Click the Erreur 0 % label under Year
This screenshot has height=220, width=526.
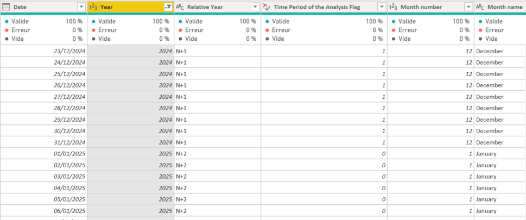pos(130,30)
